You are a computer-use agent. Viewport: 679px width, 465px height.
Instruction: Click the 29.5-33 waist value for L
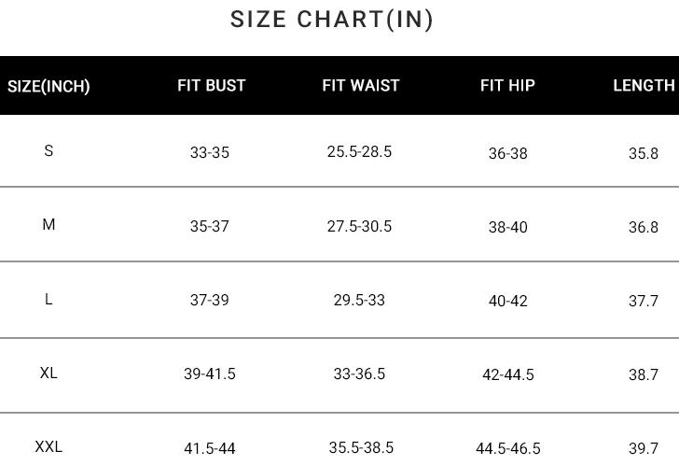[x=359, y=301]
